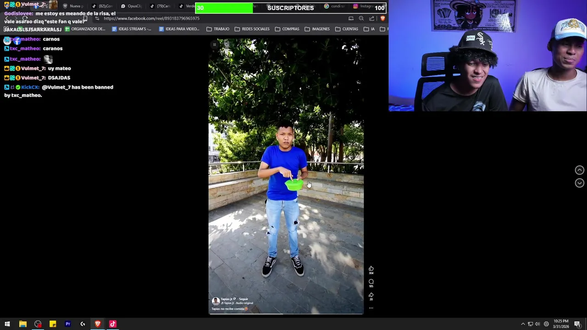The height and width of the screenshot is (330, 587).
Task: Go to next reel with down chevron
Action: 580,183
